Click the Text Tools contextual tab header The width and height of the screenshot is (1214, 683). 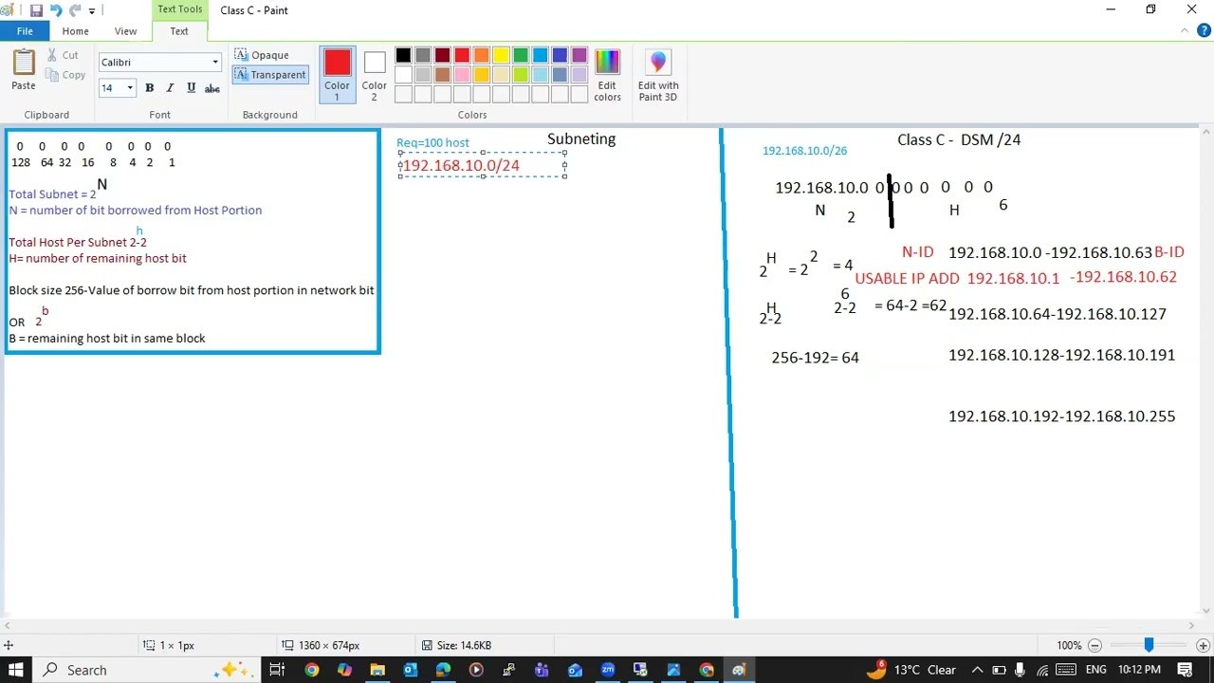tap(179, 9)
